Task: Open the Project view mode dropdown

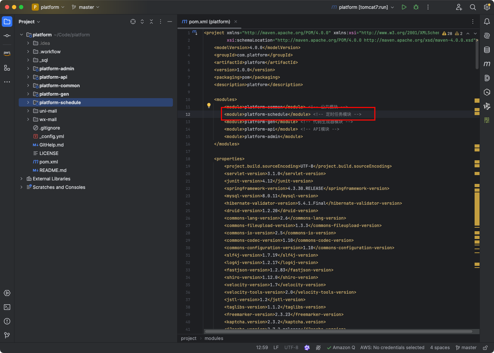Action: (29, 22)
